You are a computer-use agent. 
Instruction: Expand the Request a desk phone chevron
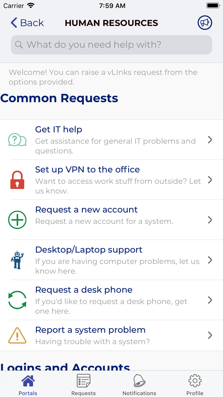pyautogui.click(x=210, y=300)
